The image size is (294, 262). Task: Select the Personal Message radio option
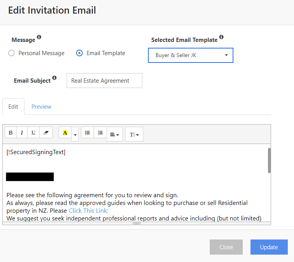(x=12, y=53)
